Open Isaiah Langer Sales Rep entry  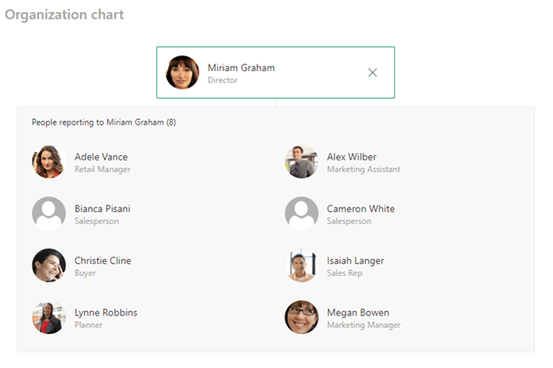pyautogui.click(x=355, y=267)
